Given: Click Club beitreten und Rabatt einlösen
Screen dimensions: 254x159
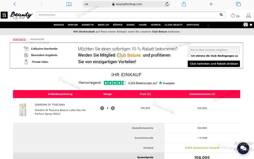Looking at the screenshot, I should pyautogui.click(x=214, y=64).
